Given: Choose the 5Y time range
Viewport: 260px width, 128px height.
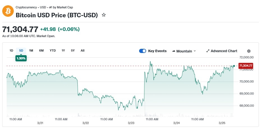Looking at the screenshot, I should 73,50.
